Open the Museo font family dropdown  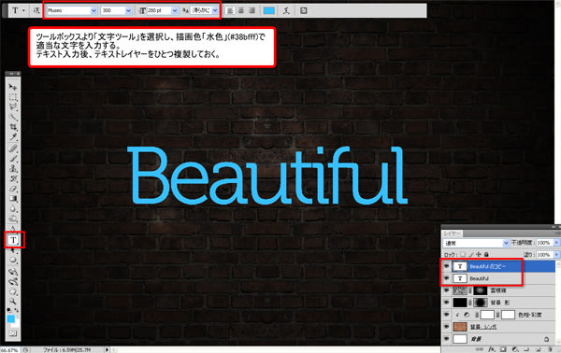(x=93, y=10)
